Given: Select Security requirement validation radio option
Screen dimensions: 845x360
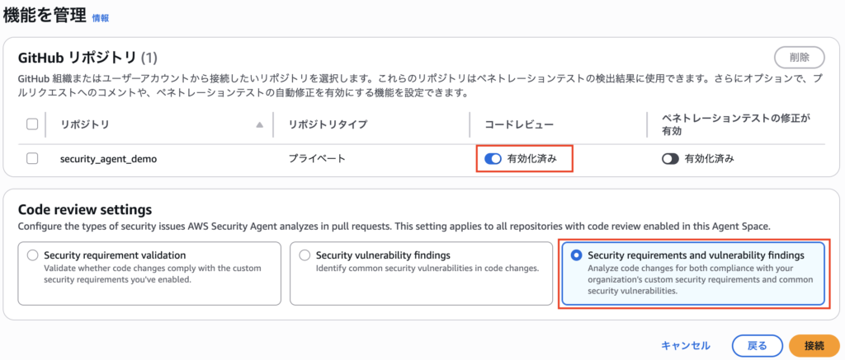Looking at the screenshot, I should (33, 256).
